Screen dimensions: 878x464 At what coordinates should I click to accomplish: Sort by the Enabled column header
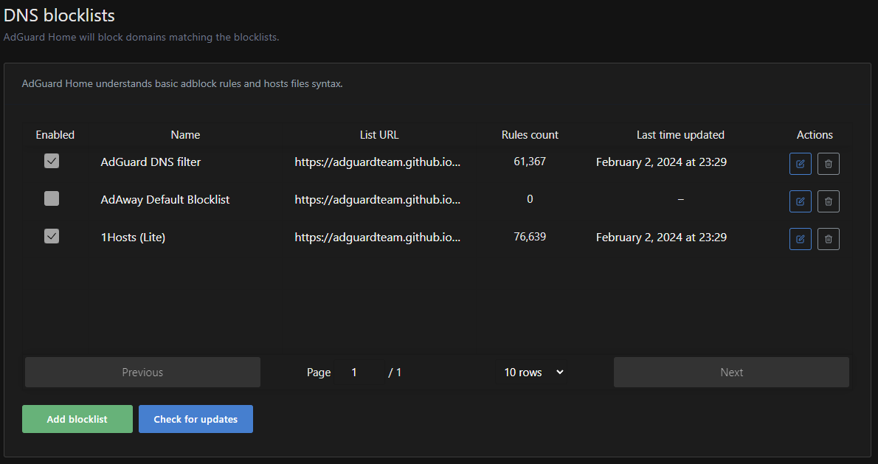55,135
